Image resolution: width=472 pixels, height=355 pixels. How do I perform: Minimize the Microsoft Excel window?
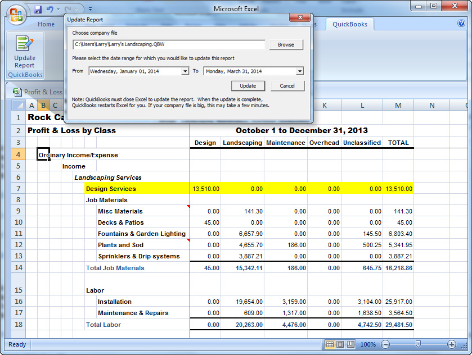tap(419, 6)
